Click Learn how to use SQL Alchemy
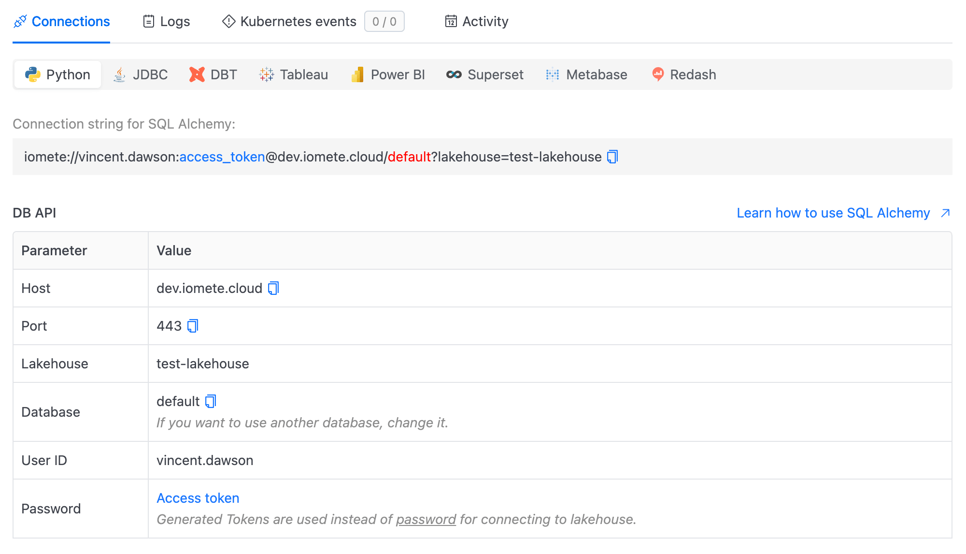This screenshot has width=966, height=554. [x=844, y=213]
